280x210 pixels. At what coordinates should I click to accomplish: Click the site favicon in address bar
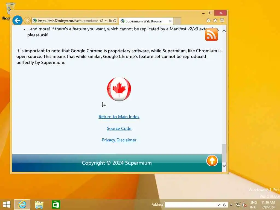click(35, 21)
